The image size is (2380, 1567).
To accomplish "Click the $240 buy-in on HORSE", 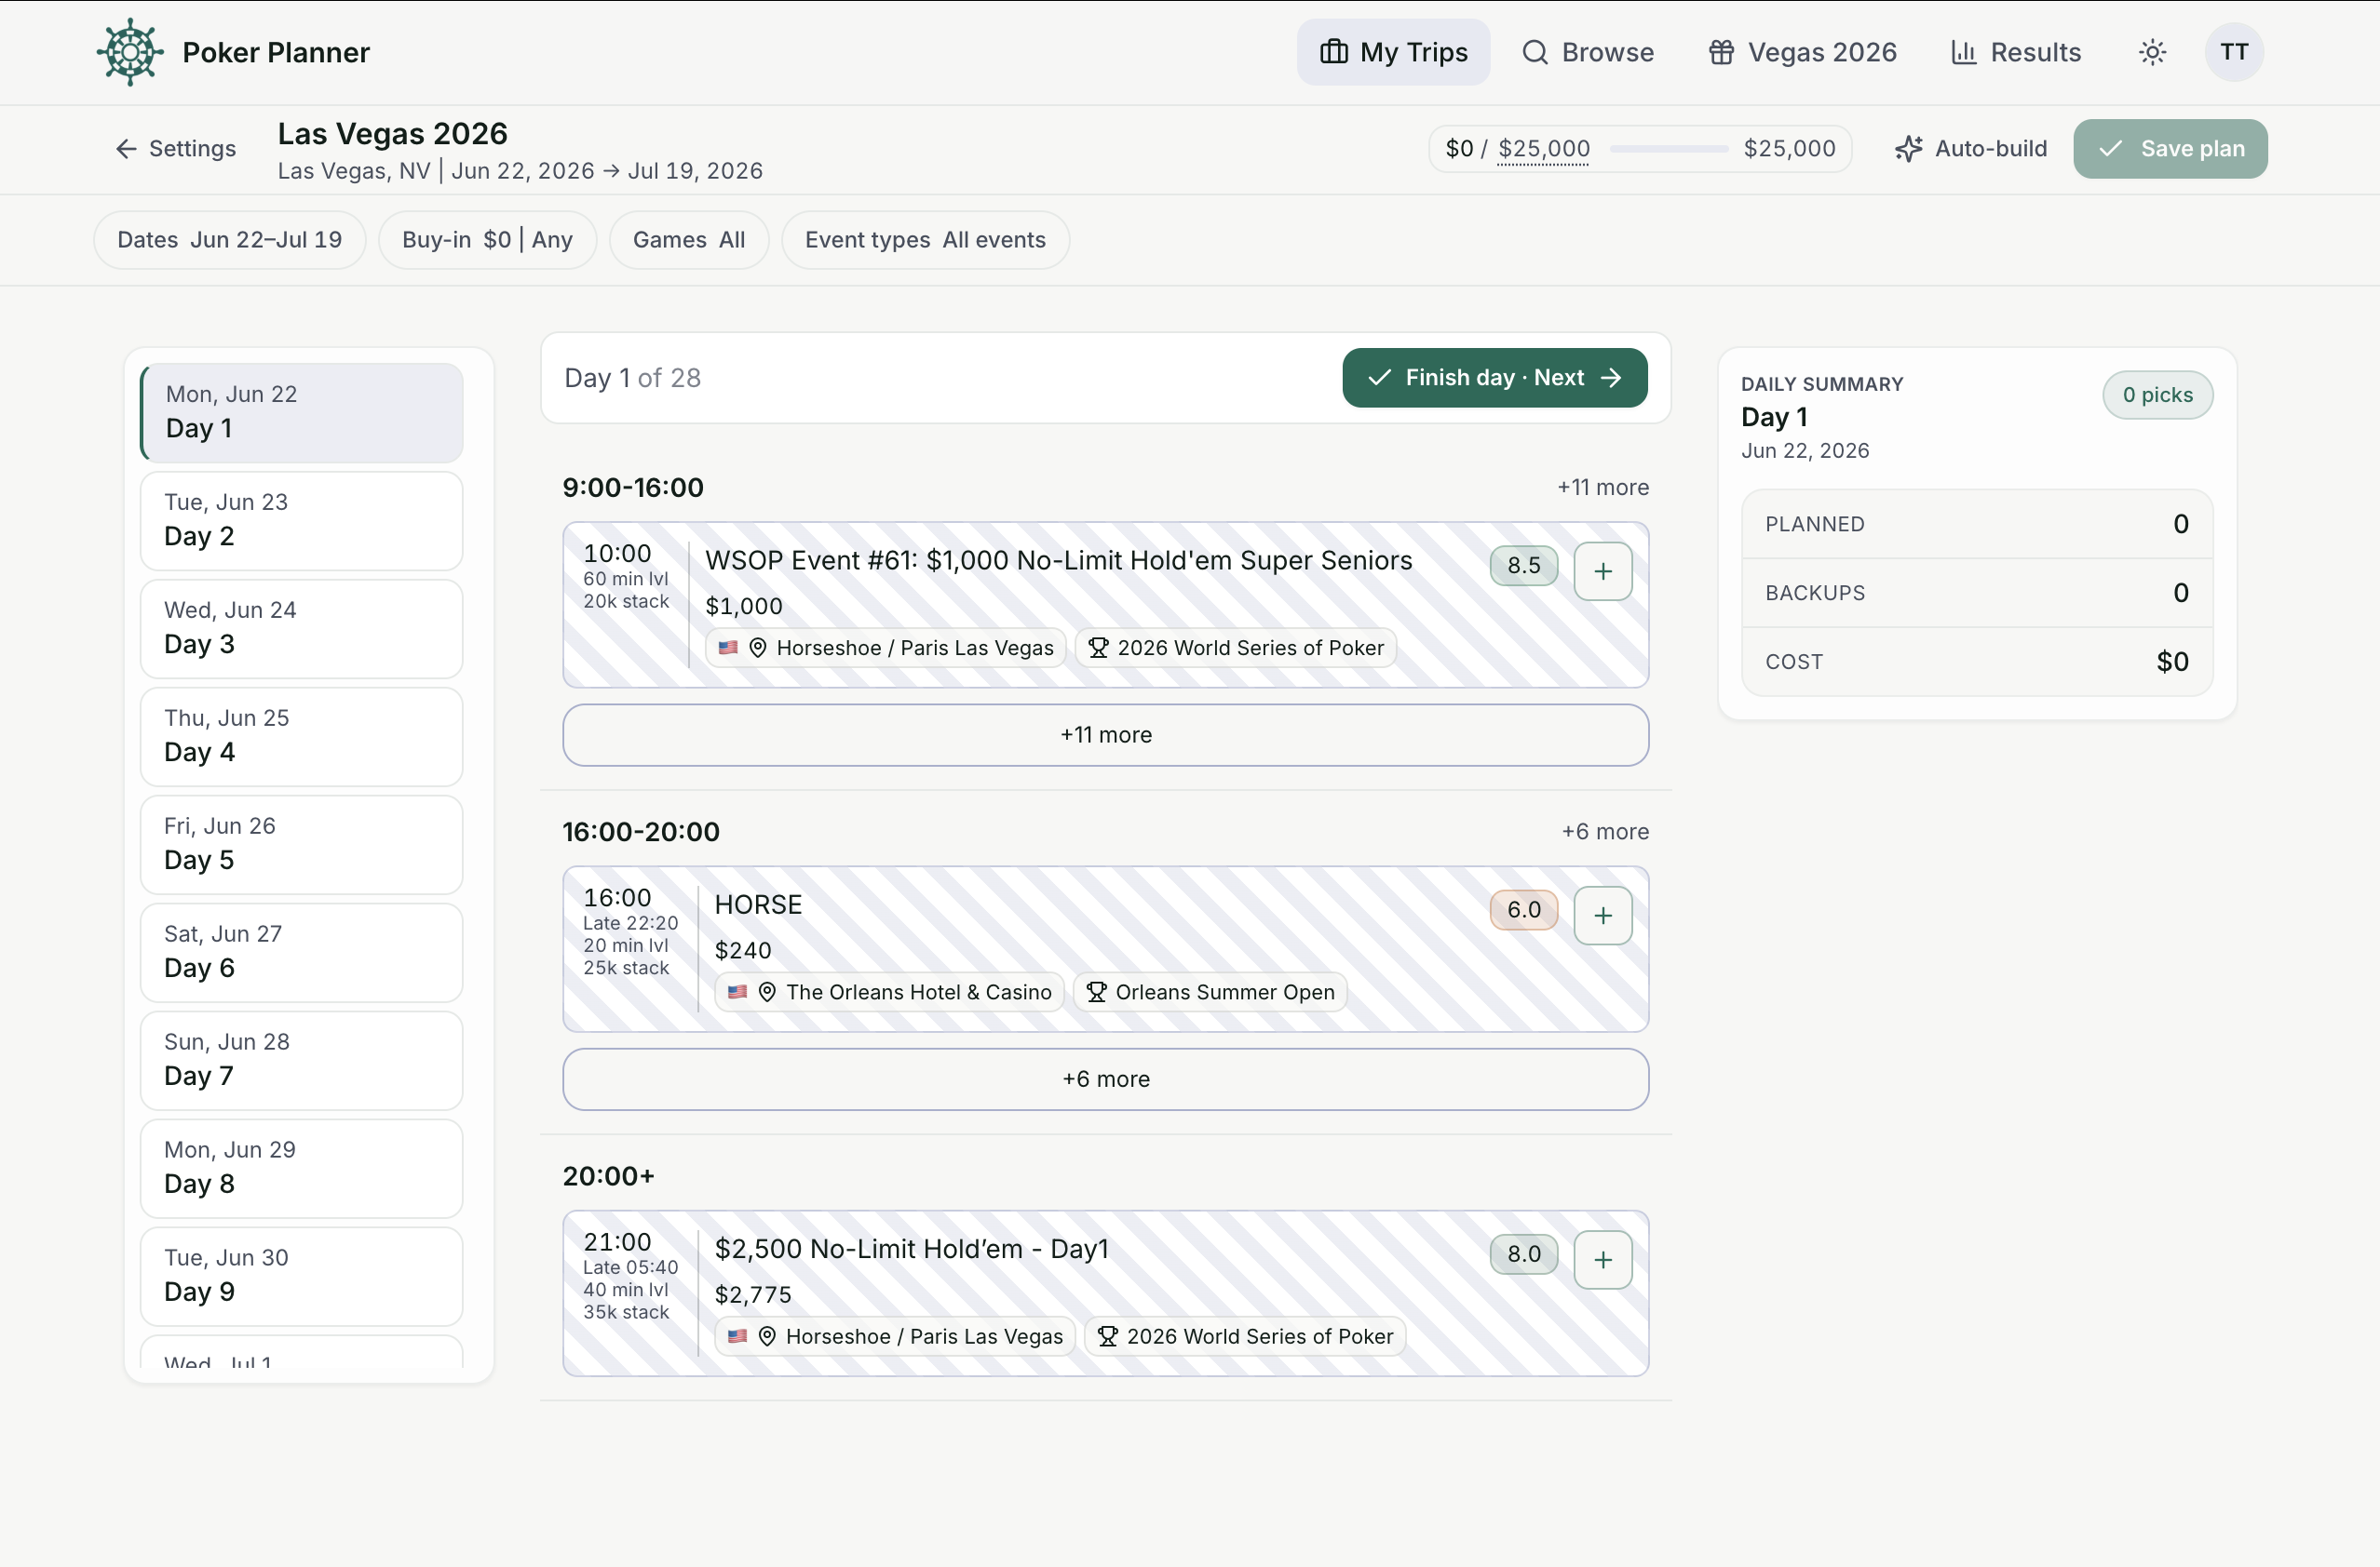I will click(x=743, y=950).
